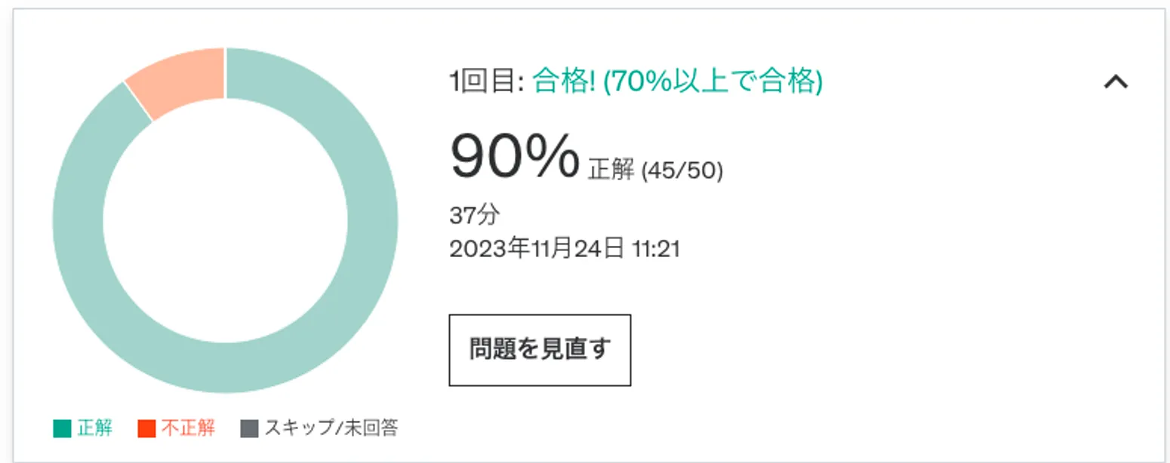Click the 正解 legend label text

95,428
